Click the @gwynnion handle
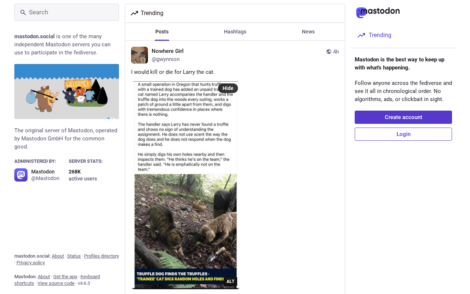The image size is (470, 294). (x=166, y=59)
